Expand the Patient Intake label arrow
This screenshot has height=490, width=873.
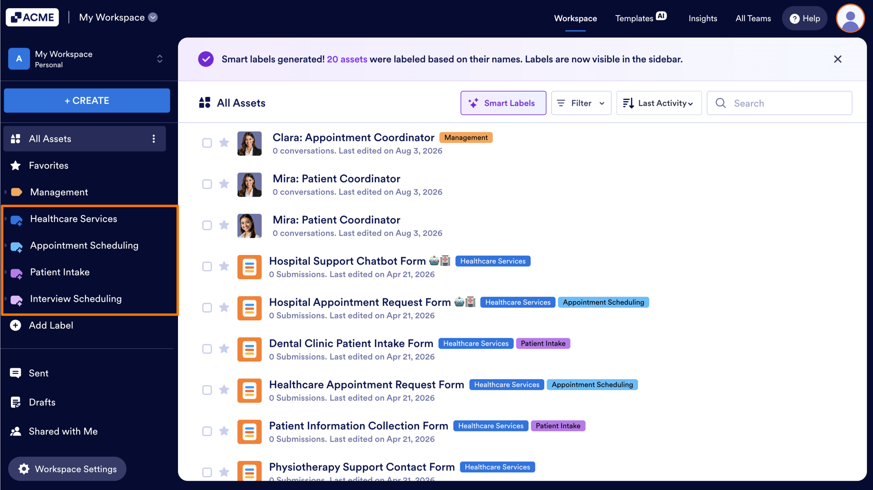click(x=6, y=272)
